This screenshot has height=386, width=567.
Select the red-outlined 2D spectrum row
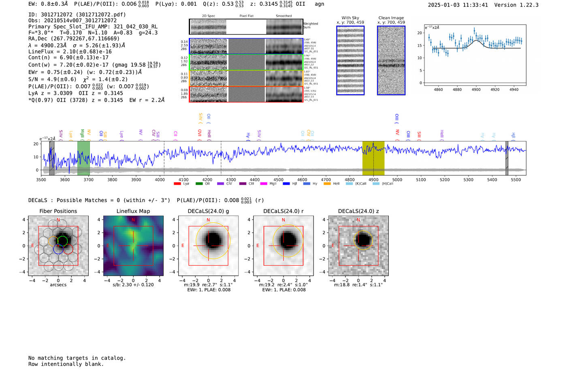point(246,94)
